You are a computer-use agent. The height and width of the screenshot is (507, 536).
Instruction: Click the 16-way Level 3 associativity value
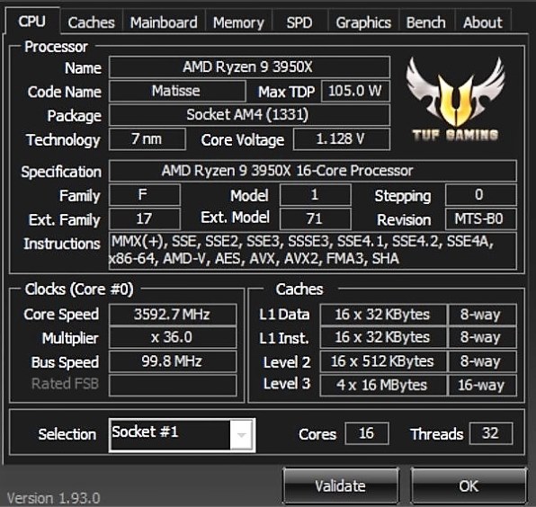pos(482,385)
